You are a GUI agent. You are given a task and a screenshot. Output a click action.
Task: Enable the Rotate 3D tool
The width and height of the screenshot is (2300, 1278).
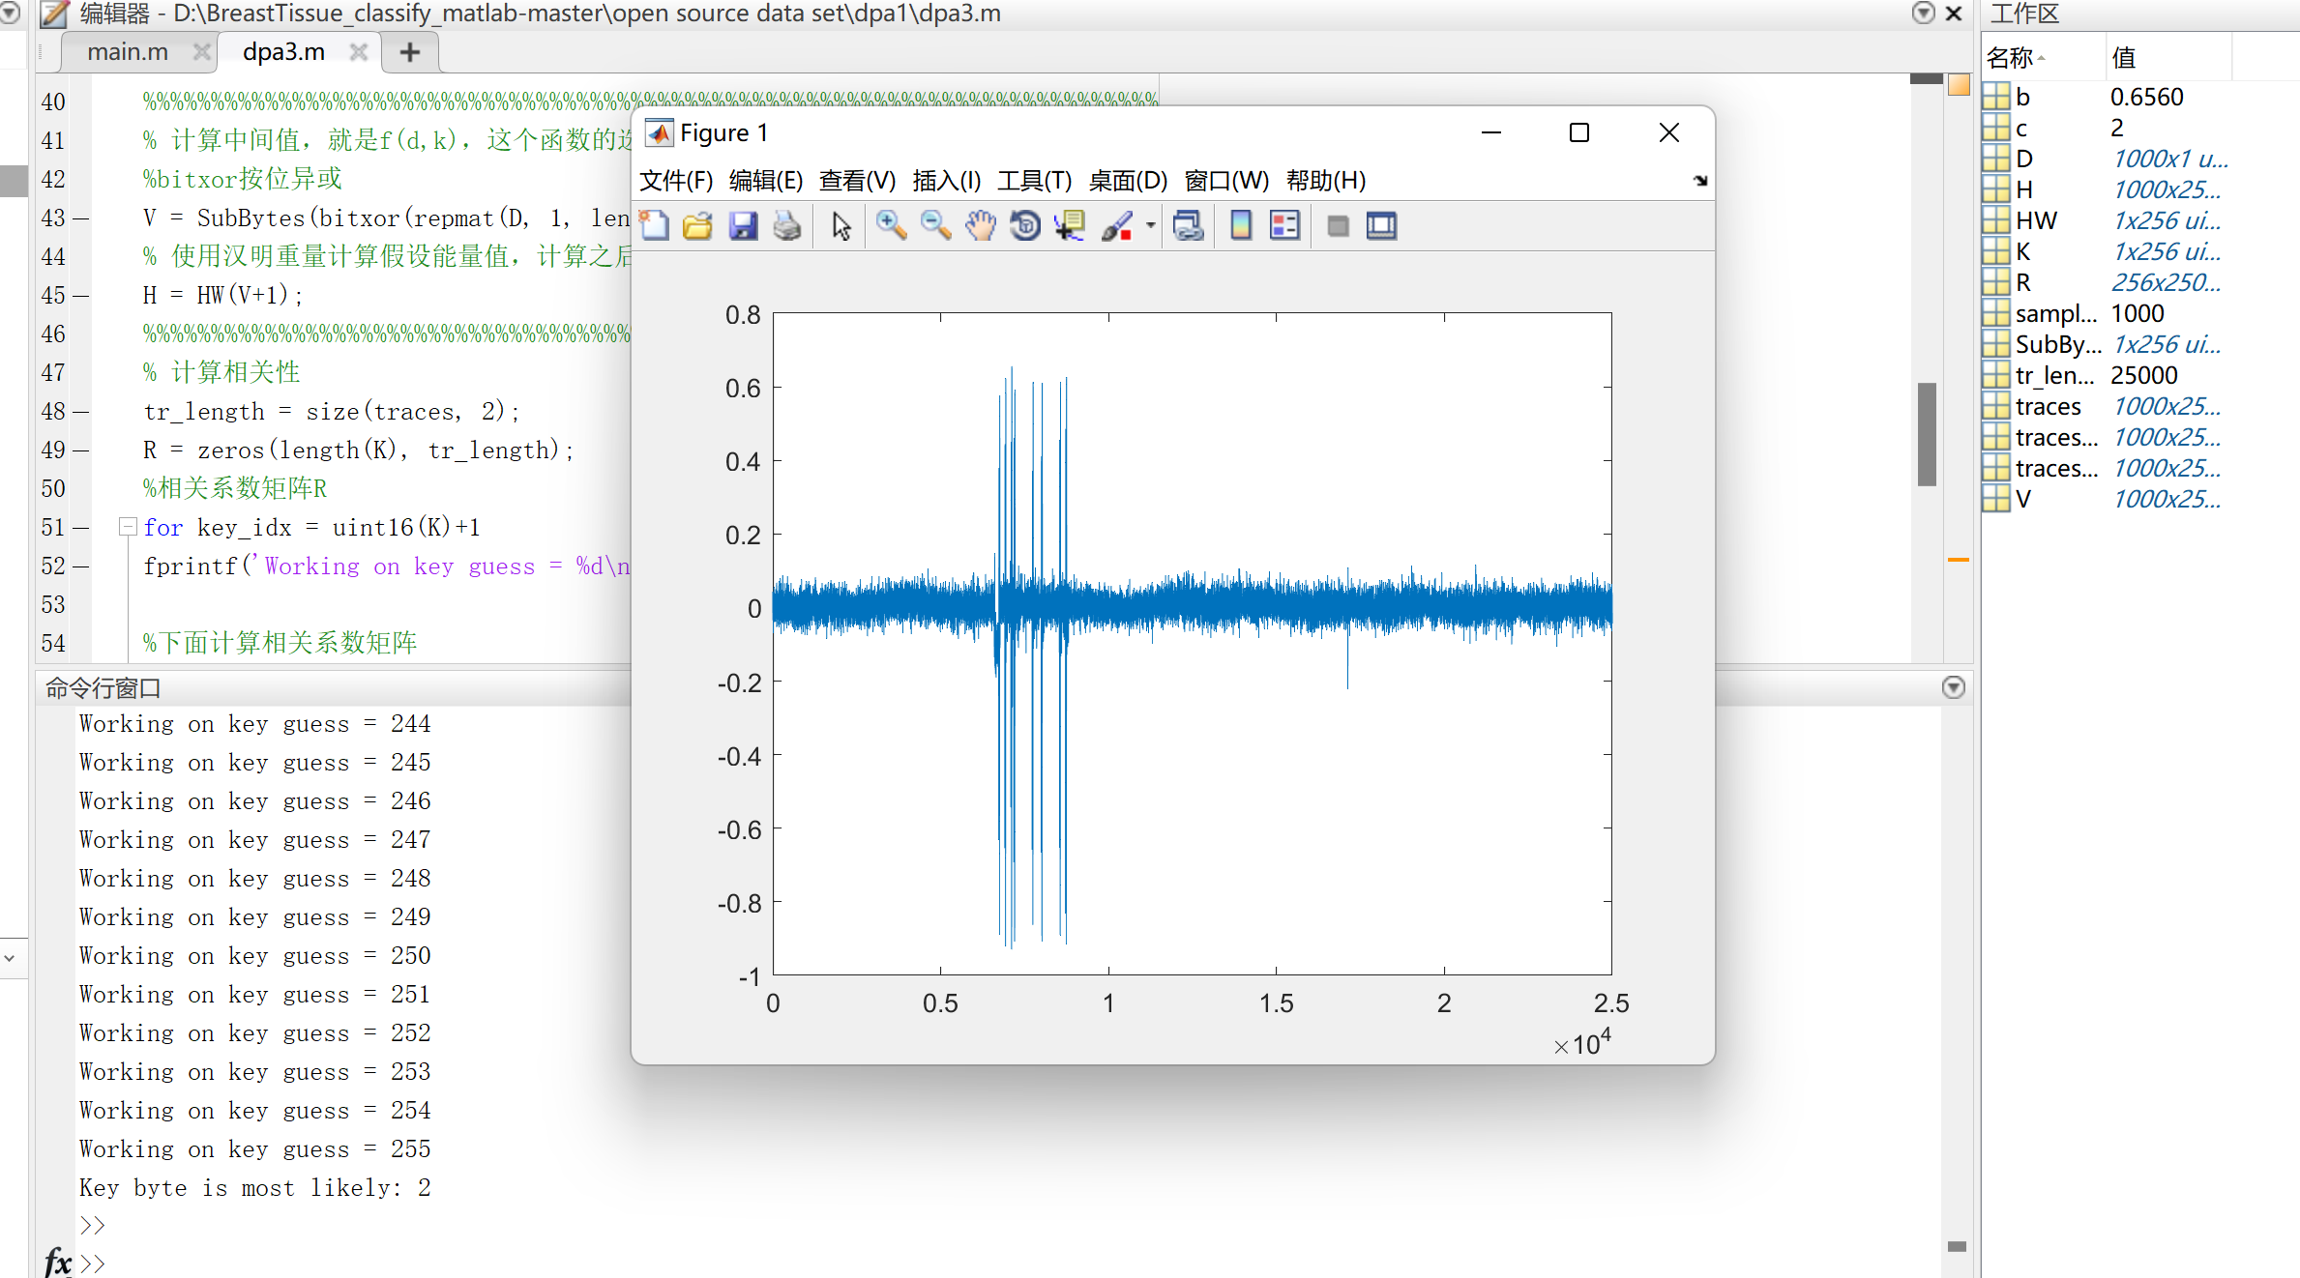click(1024, 226)
